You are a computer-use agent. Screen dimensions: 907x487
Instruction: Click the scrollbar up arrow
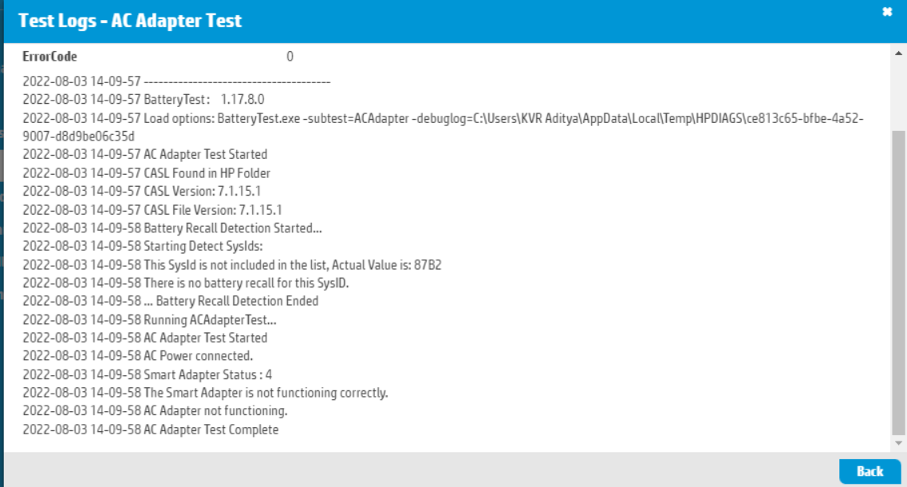pyautogui.click(x=899, y=53)
